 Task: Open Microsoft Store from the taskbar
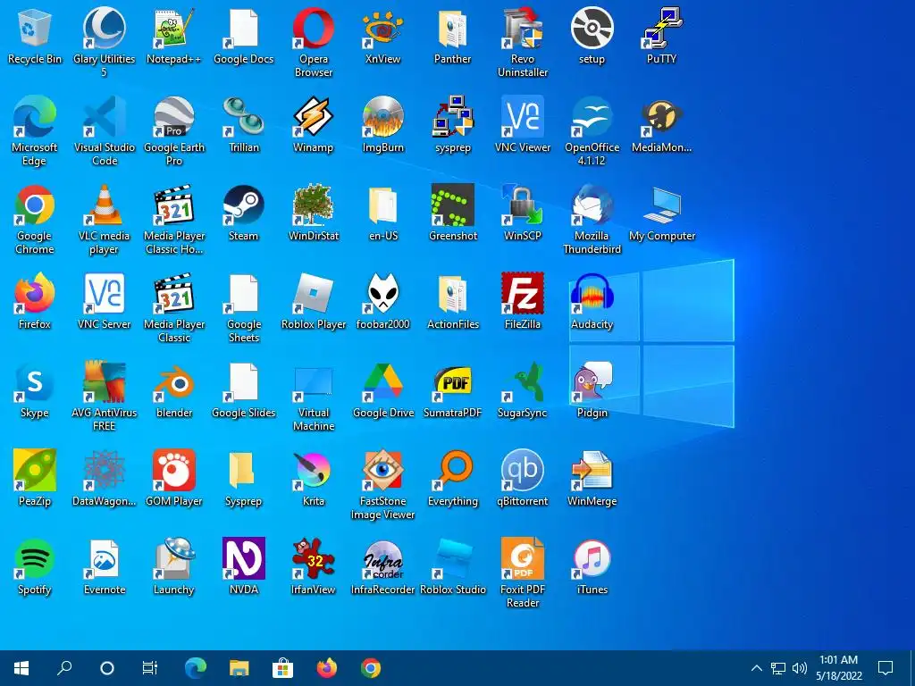coord(282,668)
